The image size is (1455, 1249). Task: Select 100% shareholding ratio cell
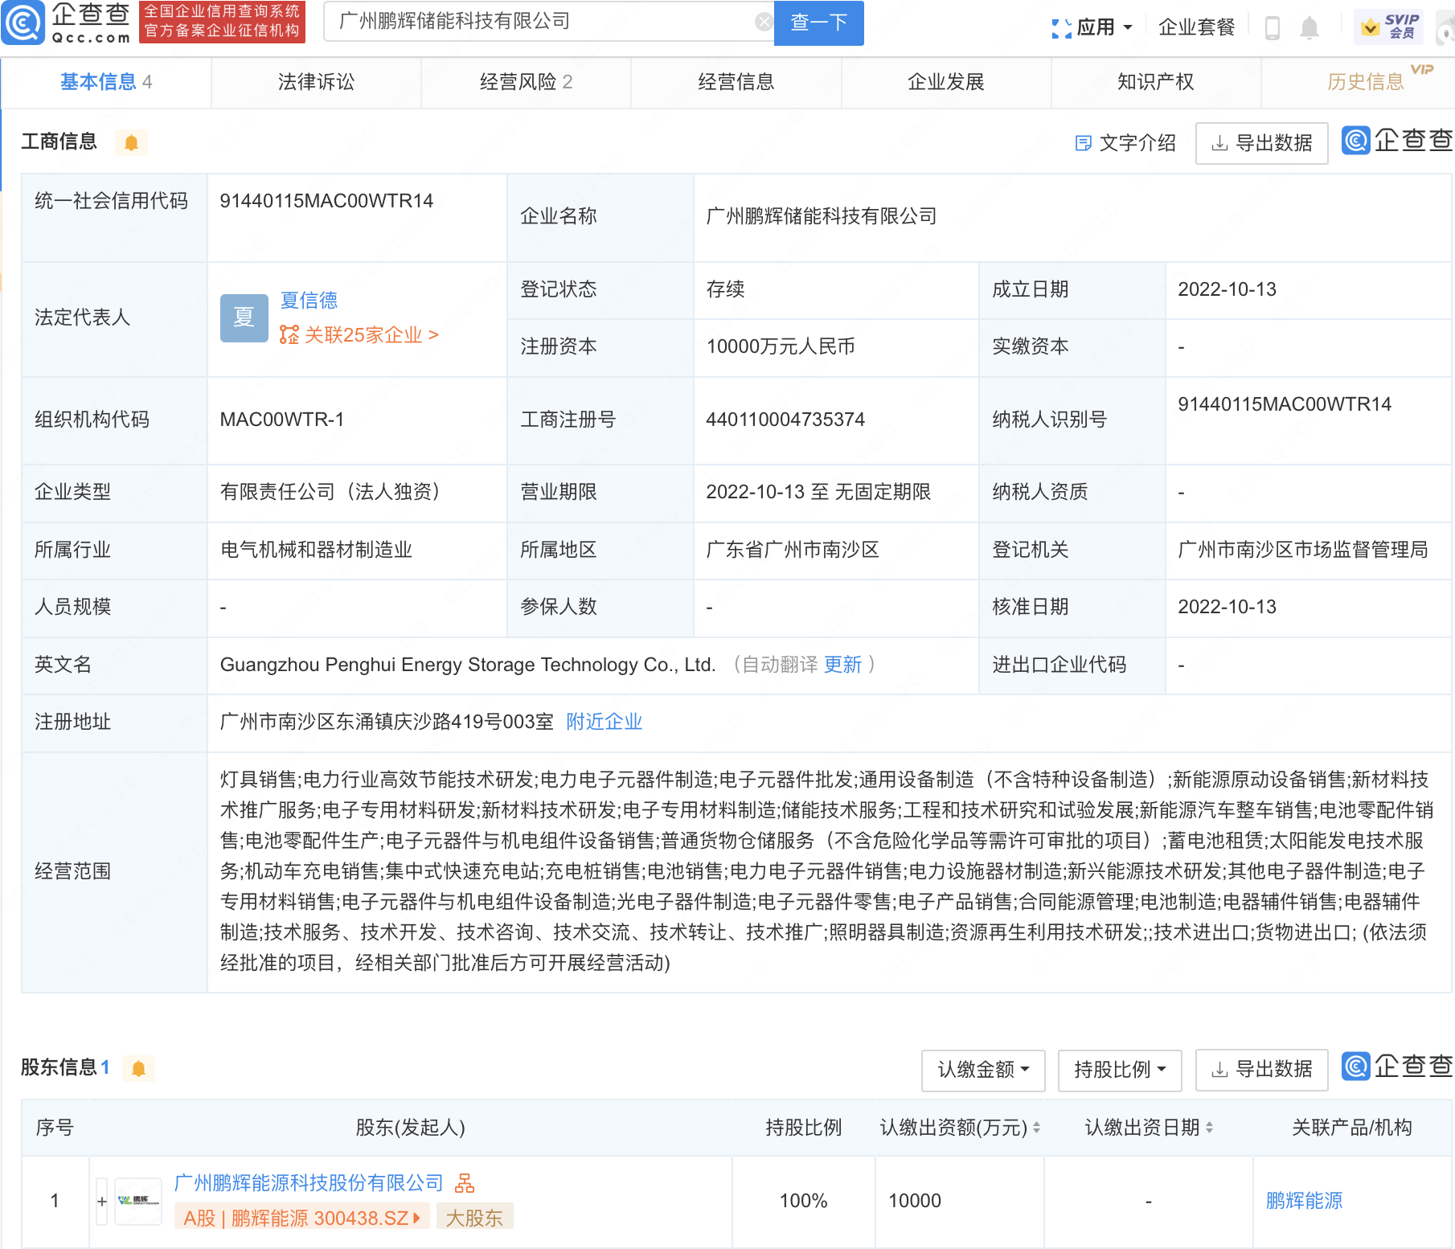(803, 1201)
